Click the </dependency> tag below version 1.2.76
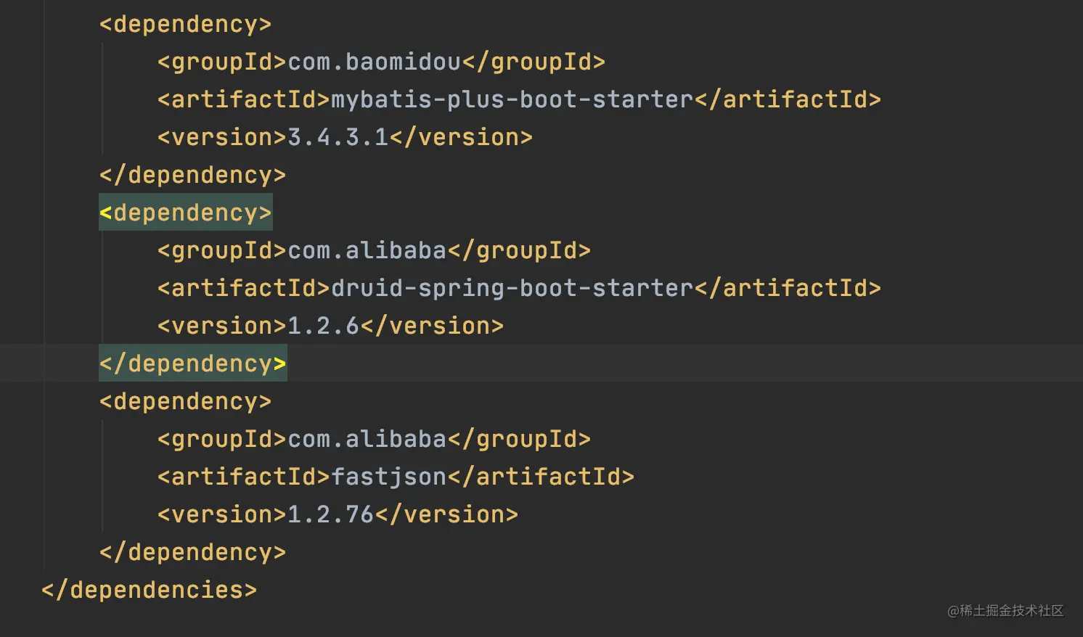The height and width of the screenshot is (637, 1083). click(x=193, y=552)
